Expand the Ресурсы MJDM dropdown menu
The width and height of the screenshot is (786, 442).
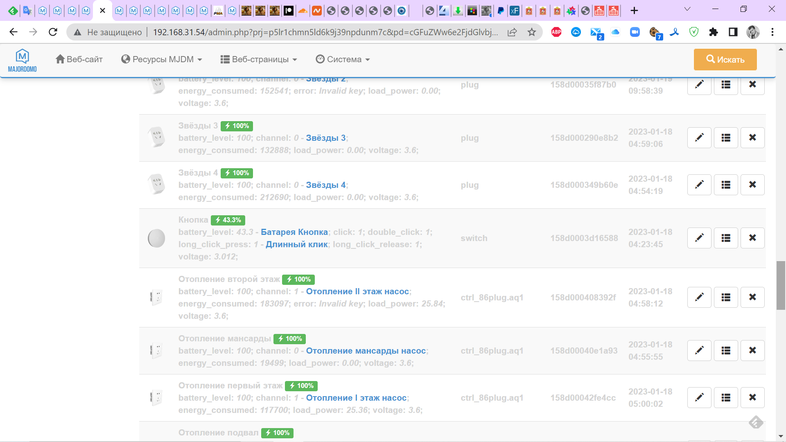click(162, 59)
